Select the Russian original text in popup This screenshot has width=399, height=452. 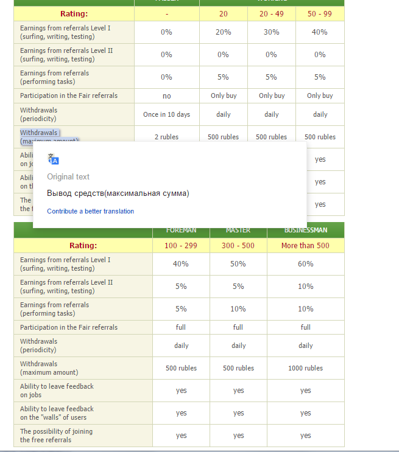(118, 193)
